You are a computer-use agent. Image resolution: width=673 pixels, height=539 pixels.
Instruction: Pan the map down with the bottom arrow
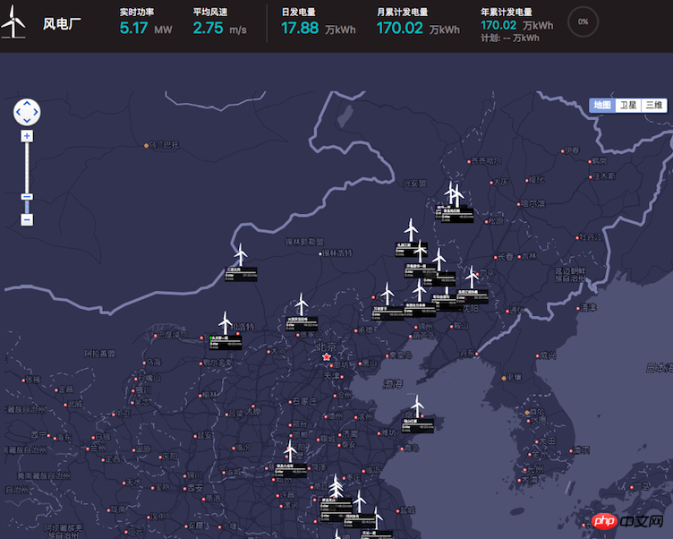point(27,121)
